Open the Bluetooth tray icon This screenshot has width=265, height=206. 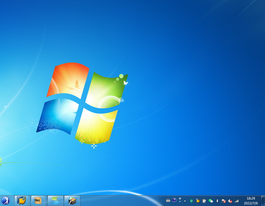tap(217, 201)
